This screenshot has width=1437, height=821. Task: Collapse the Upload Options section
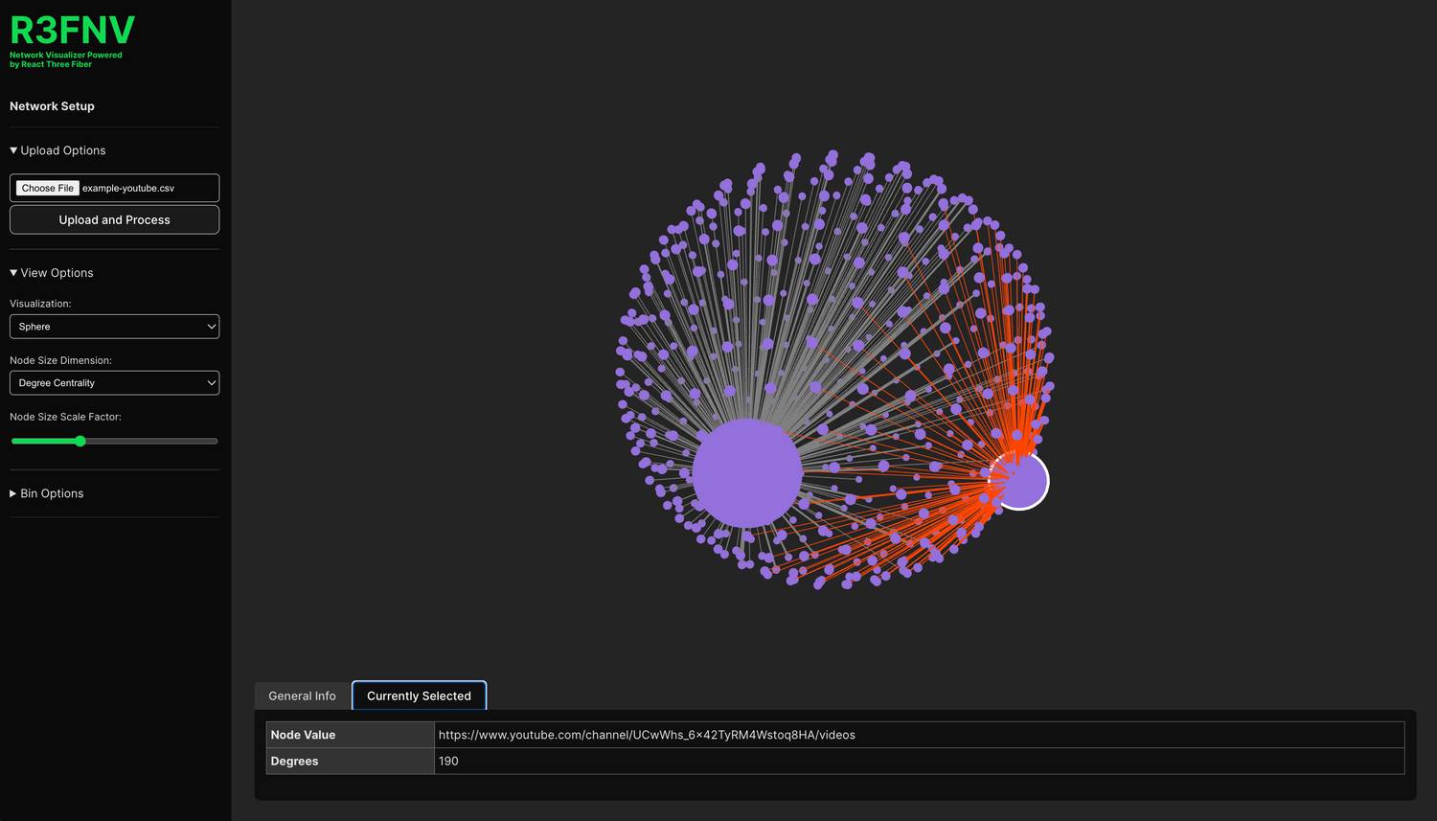pos(57,150)
